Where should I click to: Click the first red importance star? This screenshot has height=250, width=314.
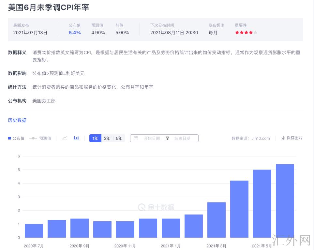pyautogui.click(x=237, y=33)
